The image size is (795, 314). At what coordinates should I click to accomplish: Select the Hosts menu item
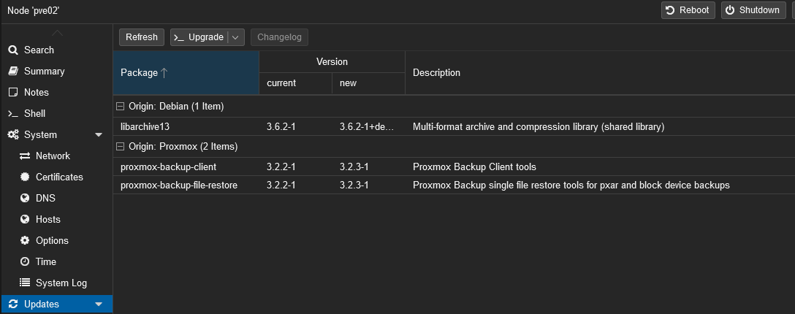(47, 220)
